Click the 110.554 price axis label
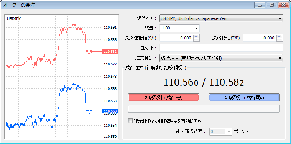Viewport: 291px width, 144px height. coord(110,126)
